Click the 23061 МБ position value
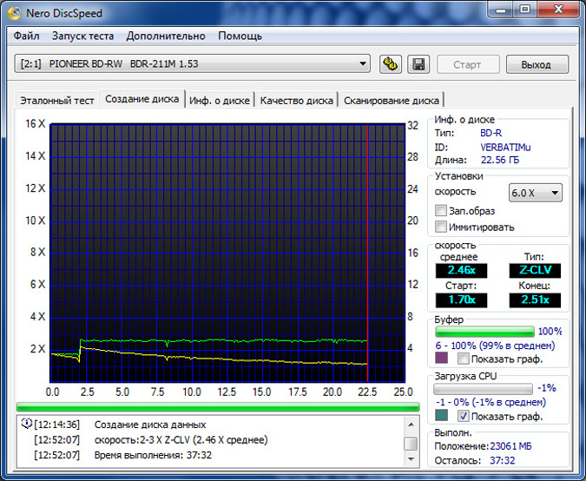The image size is (586, 481). pyautogui.click(x=510, y=446)
